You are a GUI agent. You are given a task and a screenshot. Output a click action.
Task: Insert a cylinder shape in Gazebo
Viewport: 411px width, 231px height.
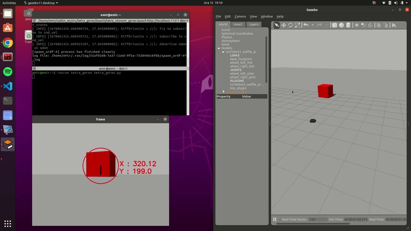point(348,25)
